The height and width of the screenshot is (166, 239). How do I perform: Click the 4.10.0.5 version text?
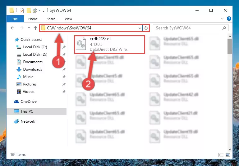(96, 44)
